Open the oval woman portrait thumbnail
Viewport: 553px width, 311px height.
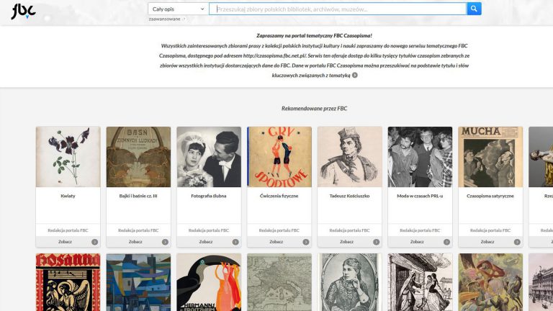[x=349, y=282]
